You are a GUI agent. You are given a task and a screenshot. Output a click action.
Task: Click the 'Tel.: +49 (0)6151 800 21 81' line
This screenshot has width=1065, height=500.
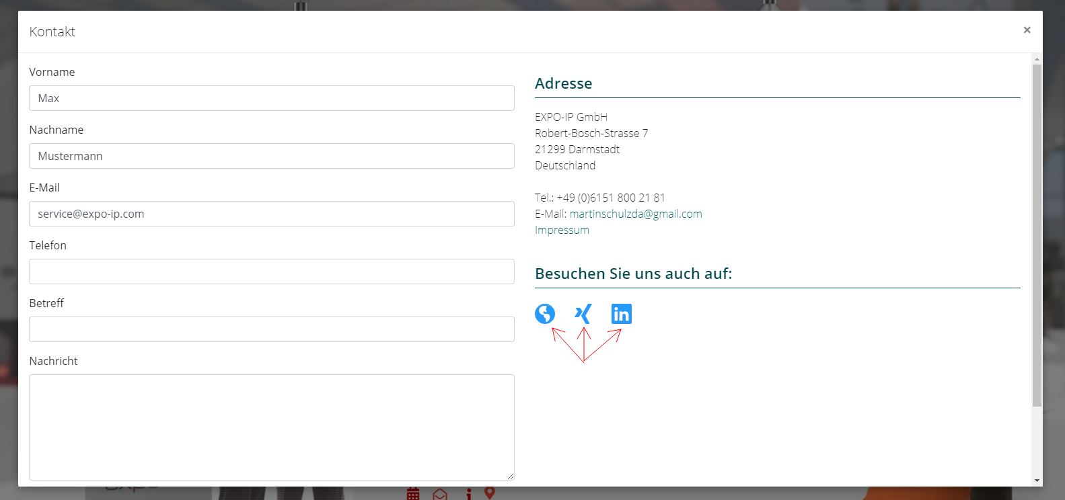600,198
